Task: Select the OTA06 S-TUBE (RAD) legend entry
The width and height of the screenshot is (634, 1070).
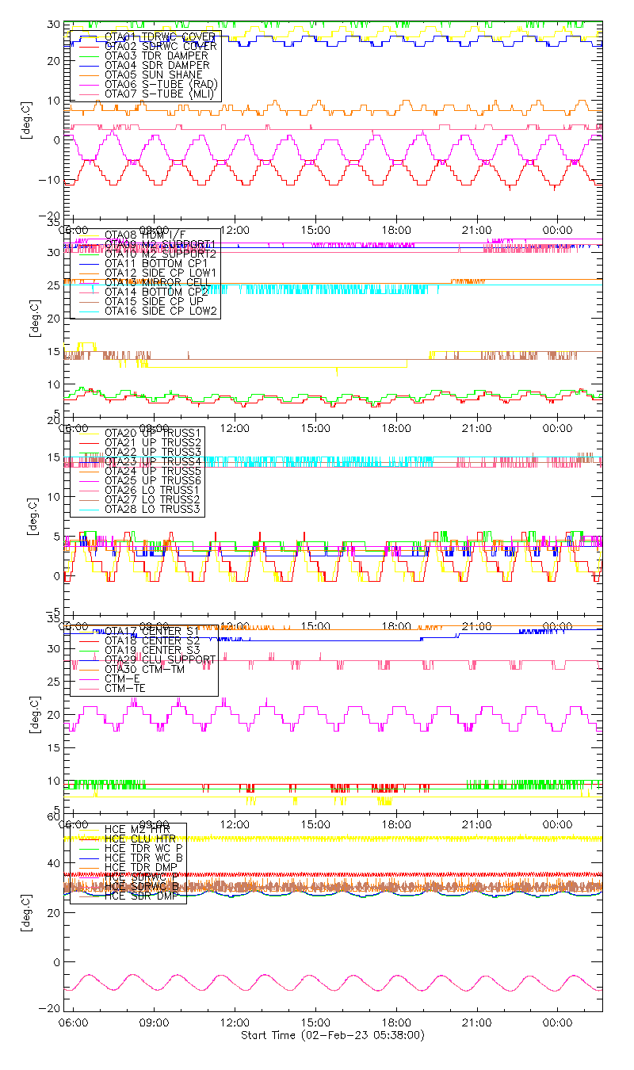Action: click(161, 84)
